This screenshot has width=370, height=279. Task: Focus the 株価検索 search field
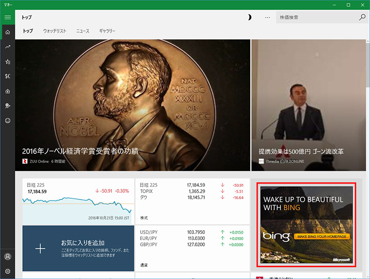(316, 17)
